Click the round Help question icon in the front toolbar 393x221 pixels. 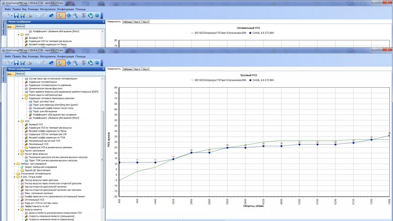(x=97, y=63)
